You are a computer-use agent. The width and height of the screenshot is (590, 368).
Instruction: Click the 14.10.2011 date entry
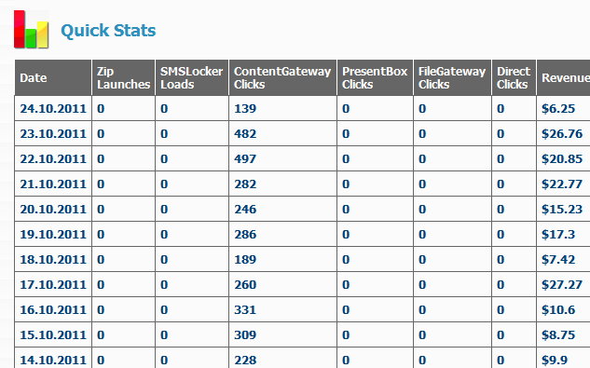coord(53,361)
